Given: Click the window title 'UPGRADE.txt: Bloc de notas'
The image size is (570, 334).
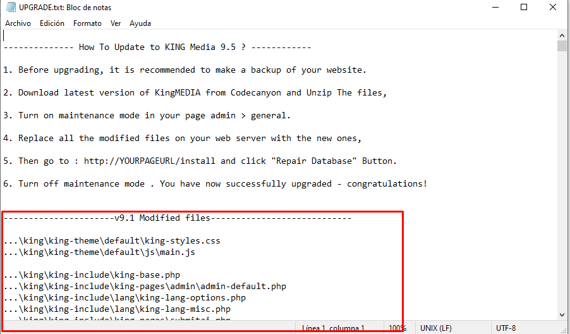Looking at the screenshot, I should point(65,8).
